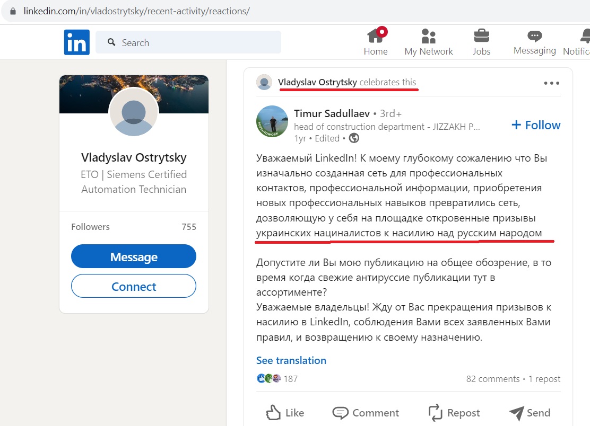Click head of construction department subtitle
This screenshot has height=426, width=590.
click(x=387, y=127)
